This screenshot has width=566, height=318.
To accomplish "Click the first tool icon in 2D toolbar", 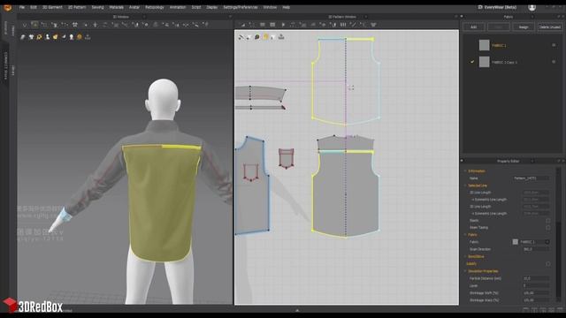I will tap(242, 25).
